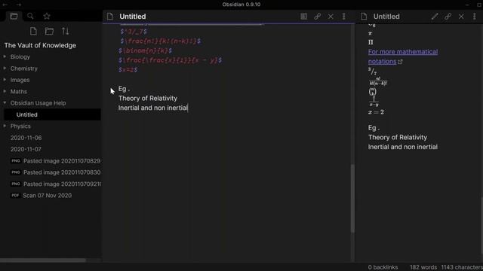Click the Theory of Relativity line in editor
483x271 pixels.
point(148,99)
